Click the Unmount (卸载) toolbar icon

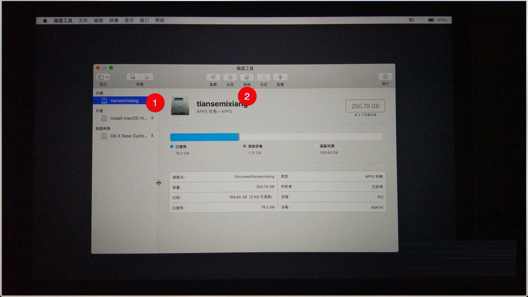280,77
